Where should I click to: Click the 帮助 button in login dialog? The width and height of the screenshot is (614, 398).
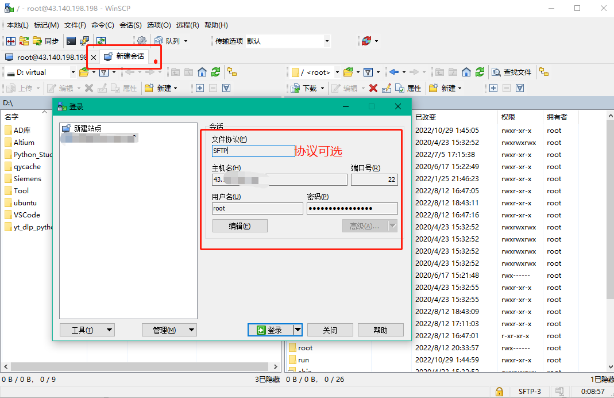pyautogui.click(x=381, y=330)
